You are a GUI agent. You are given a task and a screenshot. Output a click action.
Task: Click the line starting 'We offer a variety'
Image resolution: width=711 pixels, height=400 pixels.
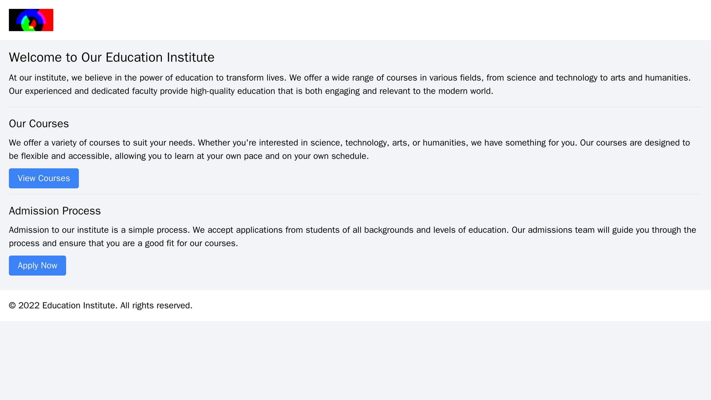pos(349,143)
